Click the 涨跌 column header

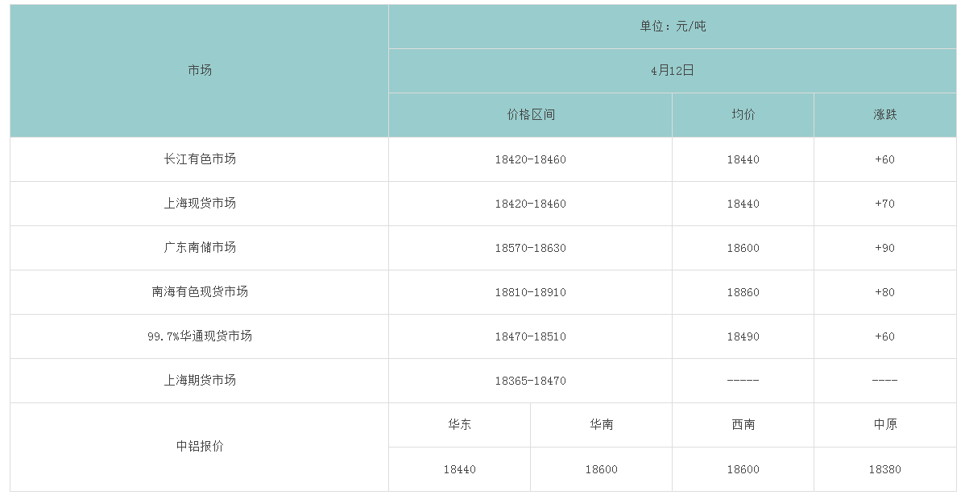[884, 115]
